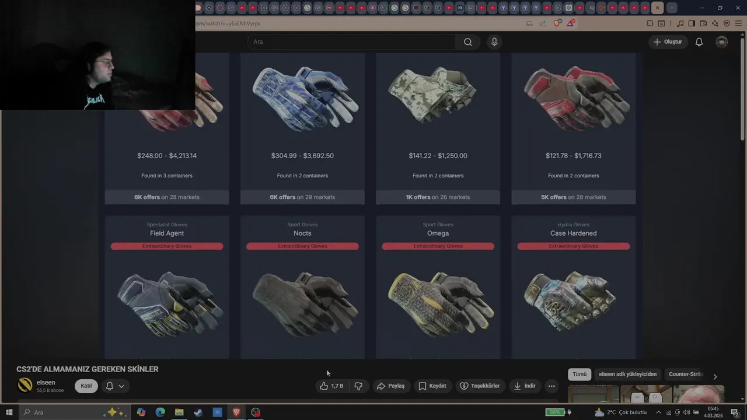
Task: Click the Field Agent gloves card title
Action: click(167, 233)
